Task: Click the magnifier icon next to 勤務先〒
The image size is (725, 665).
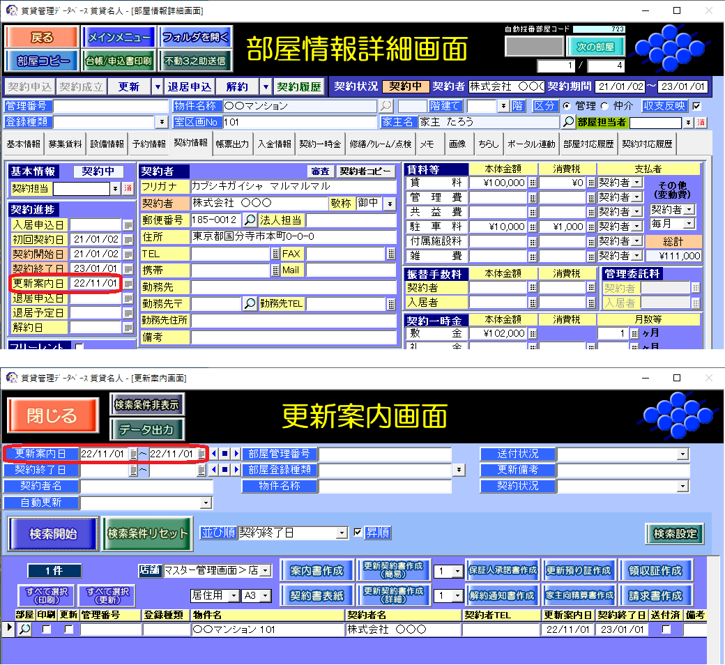Action: [x=250, y=304]
